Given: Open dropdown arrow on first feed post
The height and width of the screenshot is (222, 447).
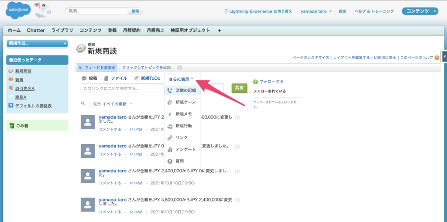Looking at the screenshot, I should point(237,117).
